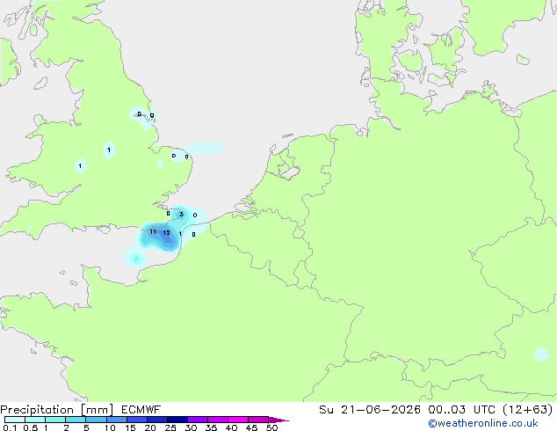Click the 12 mm precipitation value on the map
The width and height of the screenshot is (557, 431).
coord(166,233)
